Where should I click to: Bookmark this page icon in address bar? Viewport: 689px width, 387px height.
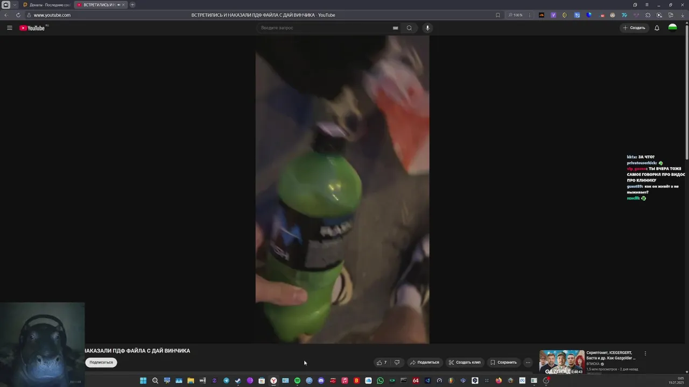[x=498, y=15]
